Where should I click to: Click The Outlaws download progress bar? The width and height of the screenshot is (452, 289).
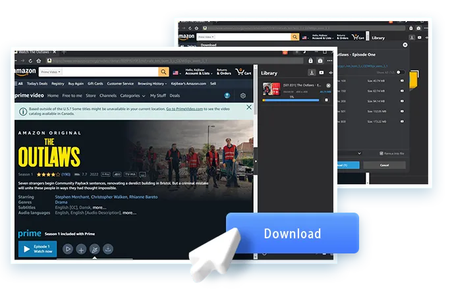[x=291, y=100]
